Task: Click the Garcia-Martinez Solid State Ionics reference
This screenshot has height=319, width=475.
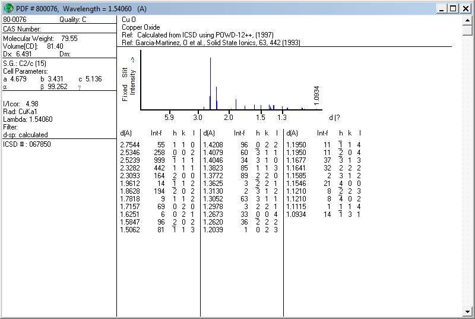Action: coord(211,43)
